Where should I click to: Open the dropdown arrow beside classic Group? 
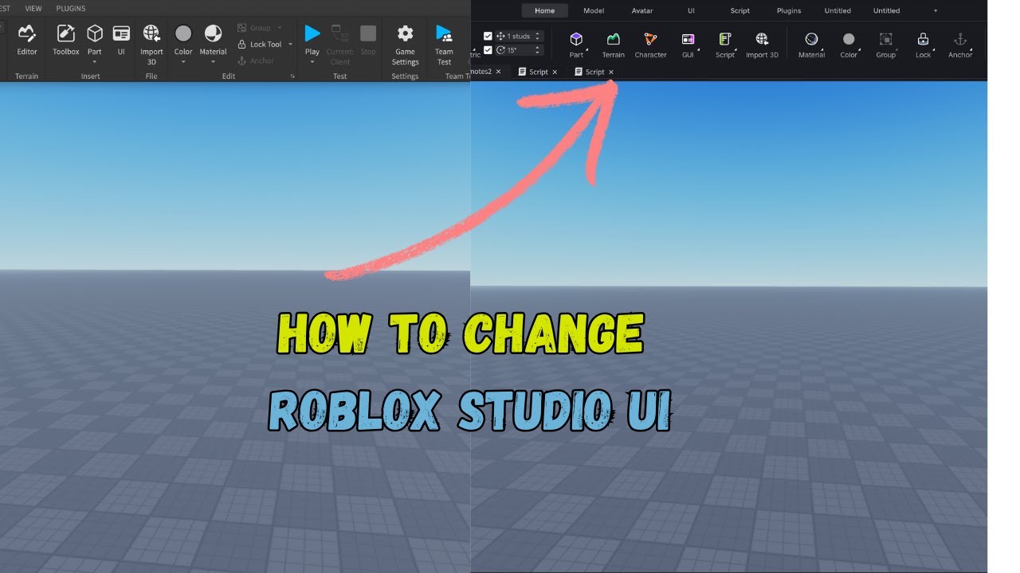(280, 28)
